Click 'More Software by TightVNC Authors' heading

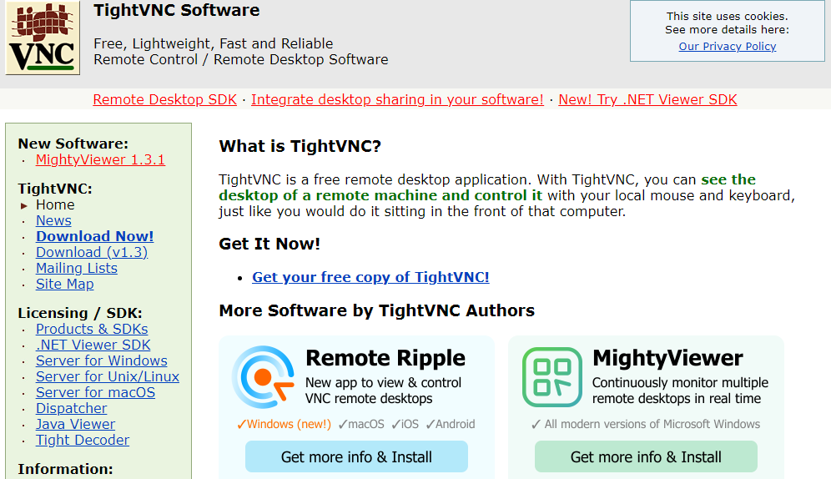coord(377,310)
